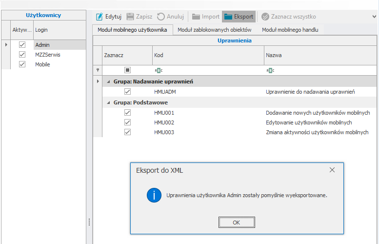
Task: Click the Nazwa column header
Action: click(x=274, y=55)
